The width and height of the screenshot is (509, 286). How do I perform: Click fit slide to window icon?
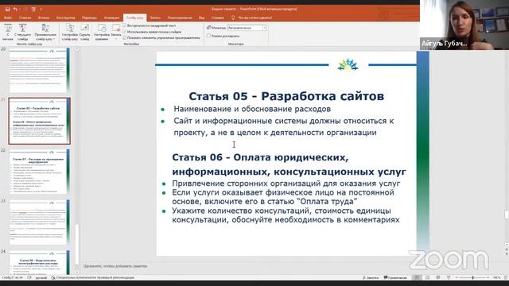506,277
